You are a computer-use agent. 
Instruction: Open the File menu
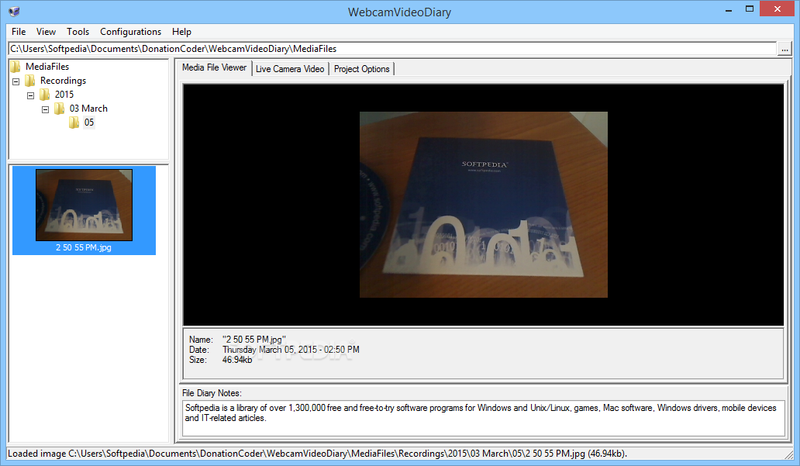pyautogui.click(x=19, y=32)
